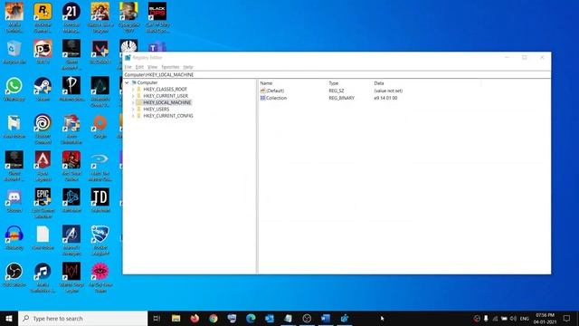Screen dimensions: 579x326
Task: Click the volume icon in system tray
Action: coord(513,319)
